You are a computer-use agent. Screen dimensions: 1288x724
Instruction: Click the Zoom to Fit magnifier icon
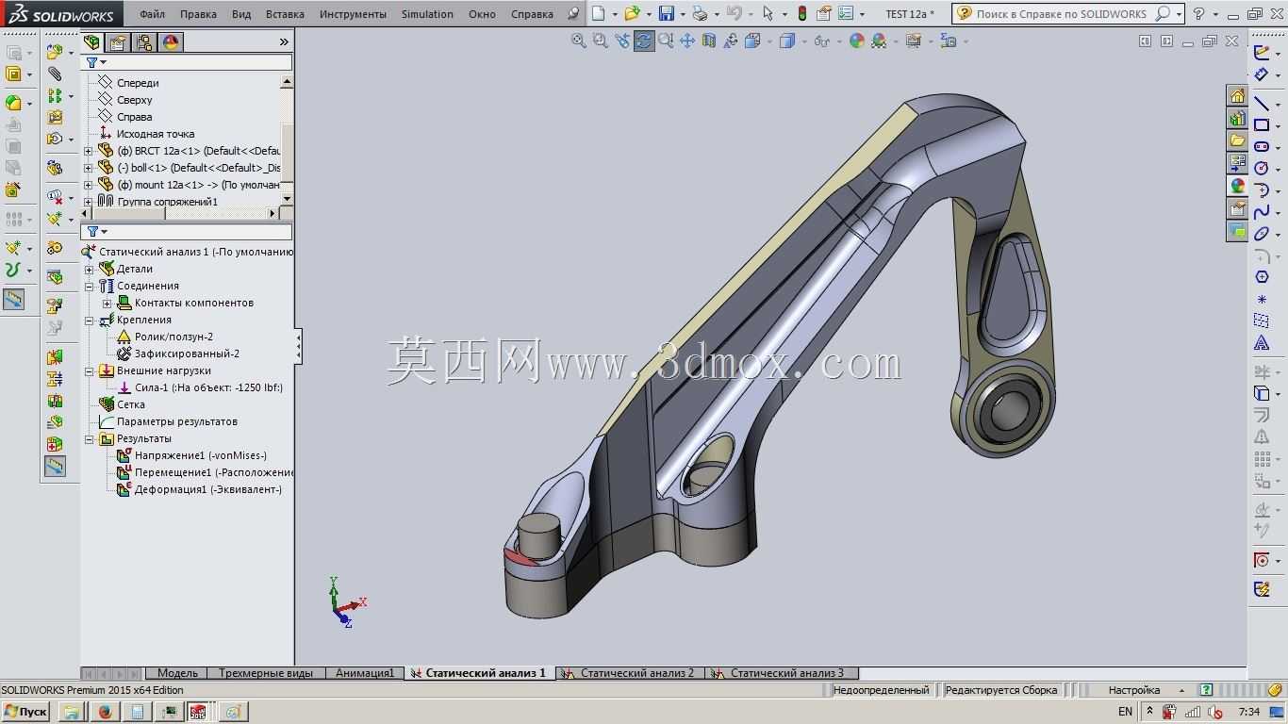(x=579, y=41)
